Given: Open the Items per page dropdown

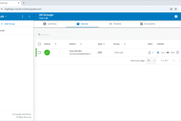Looking at the screenshot, I should click(151, 60).
